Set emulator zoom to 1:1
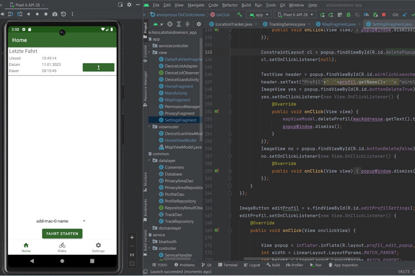This screenshot has height=276, width=415. coord(132,255)
